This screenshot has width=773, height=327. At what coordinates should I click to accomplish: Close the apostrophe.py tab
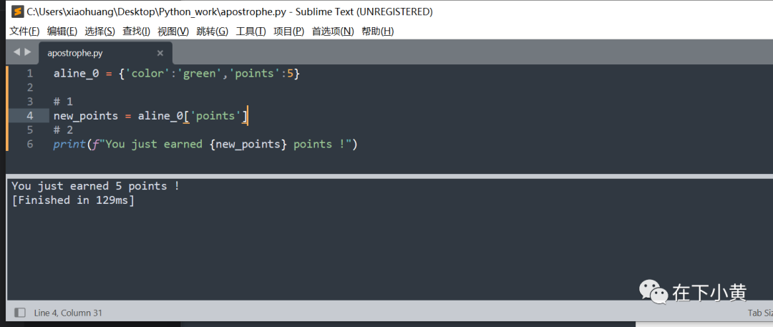(160, 53)
